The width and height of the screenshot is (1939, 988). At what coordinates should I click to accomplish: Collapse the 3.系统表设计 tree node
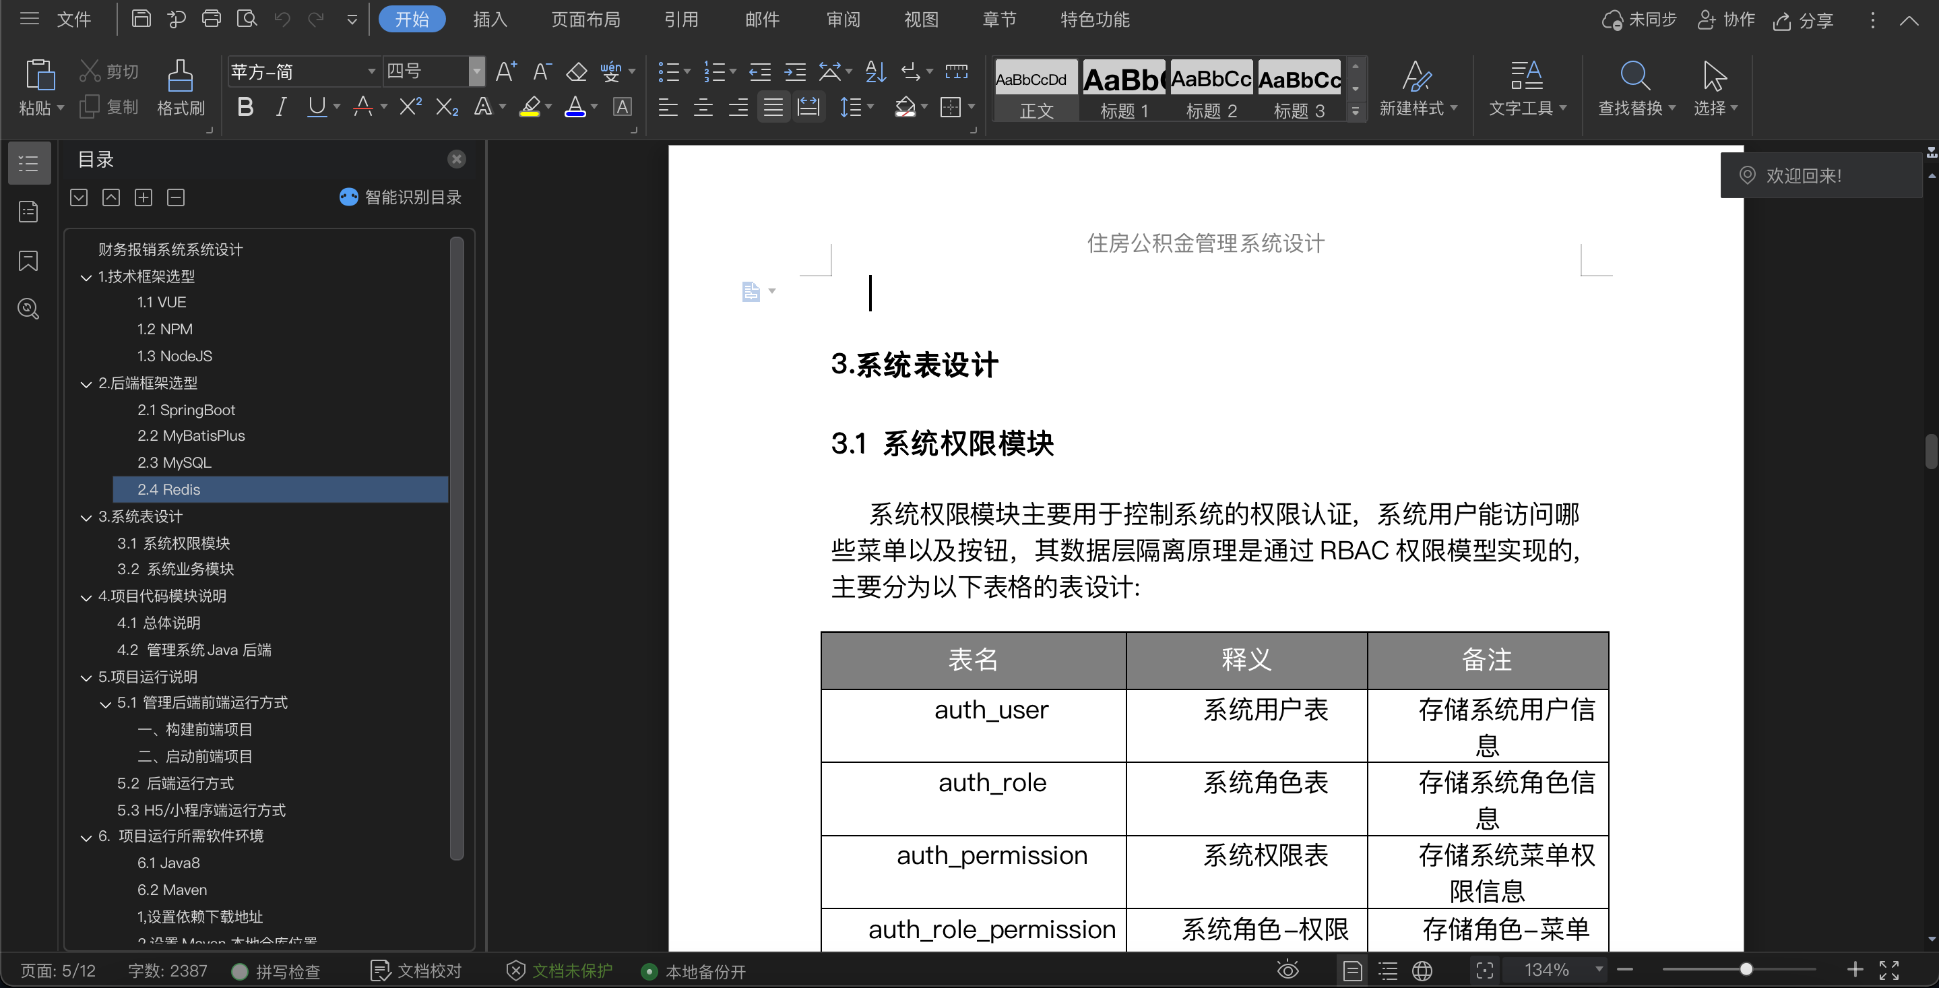click(86, 518)
